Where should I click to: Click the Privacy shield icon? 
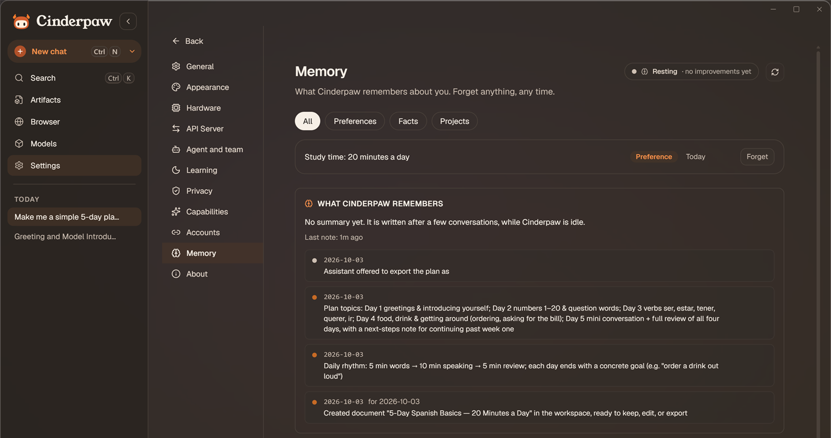pos(176,191)
